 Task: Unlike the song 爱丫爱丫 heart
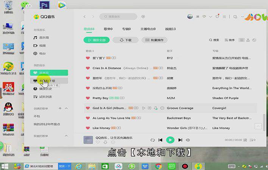pyautogui.click(x=88, y=58)
